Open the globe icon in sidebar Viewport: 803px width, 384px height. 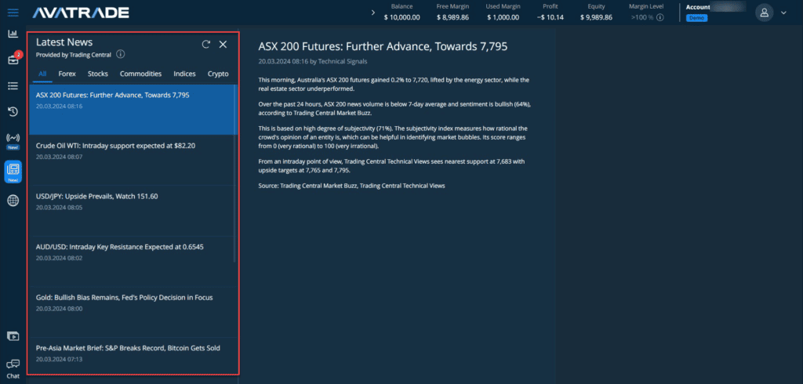(x=13, y=201)
